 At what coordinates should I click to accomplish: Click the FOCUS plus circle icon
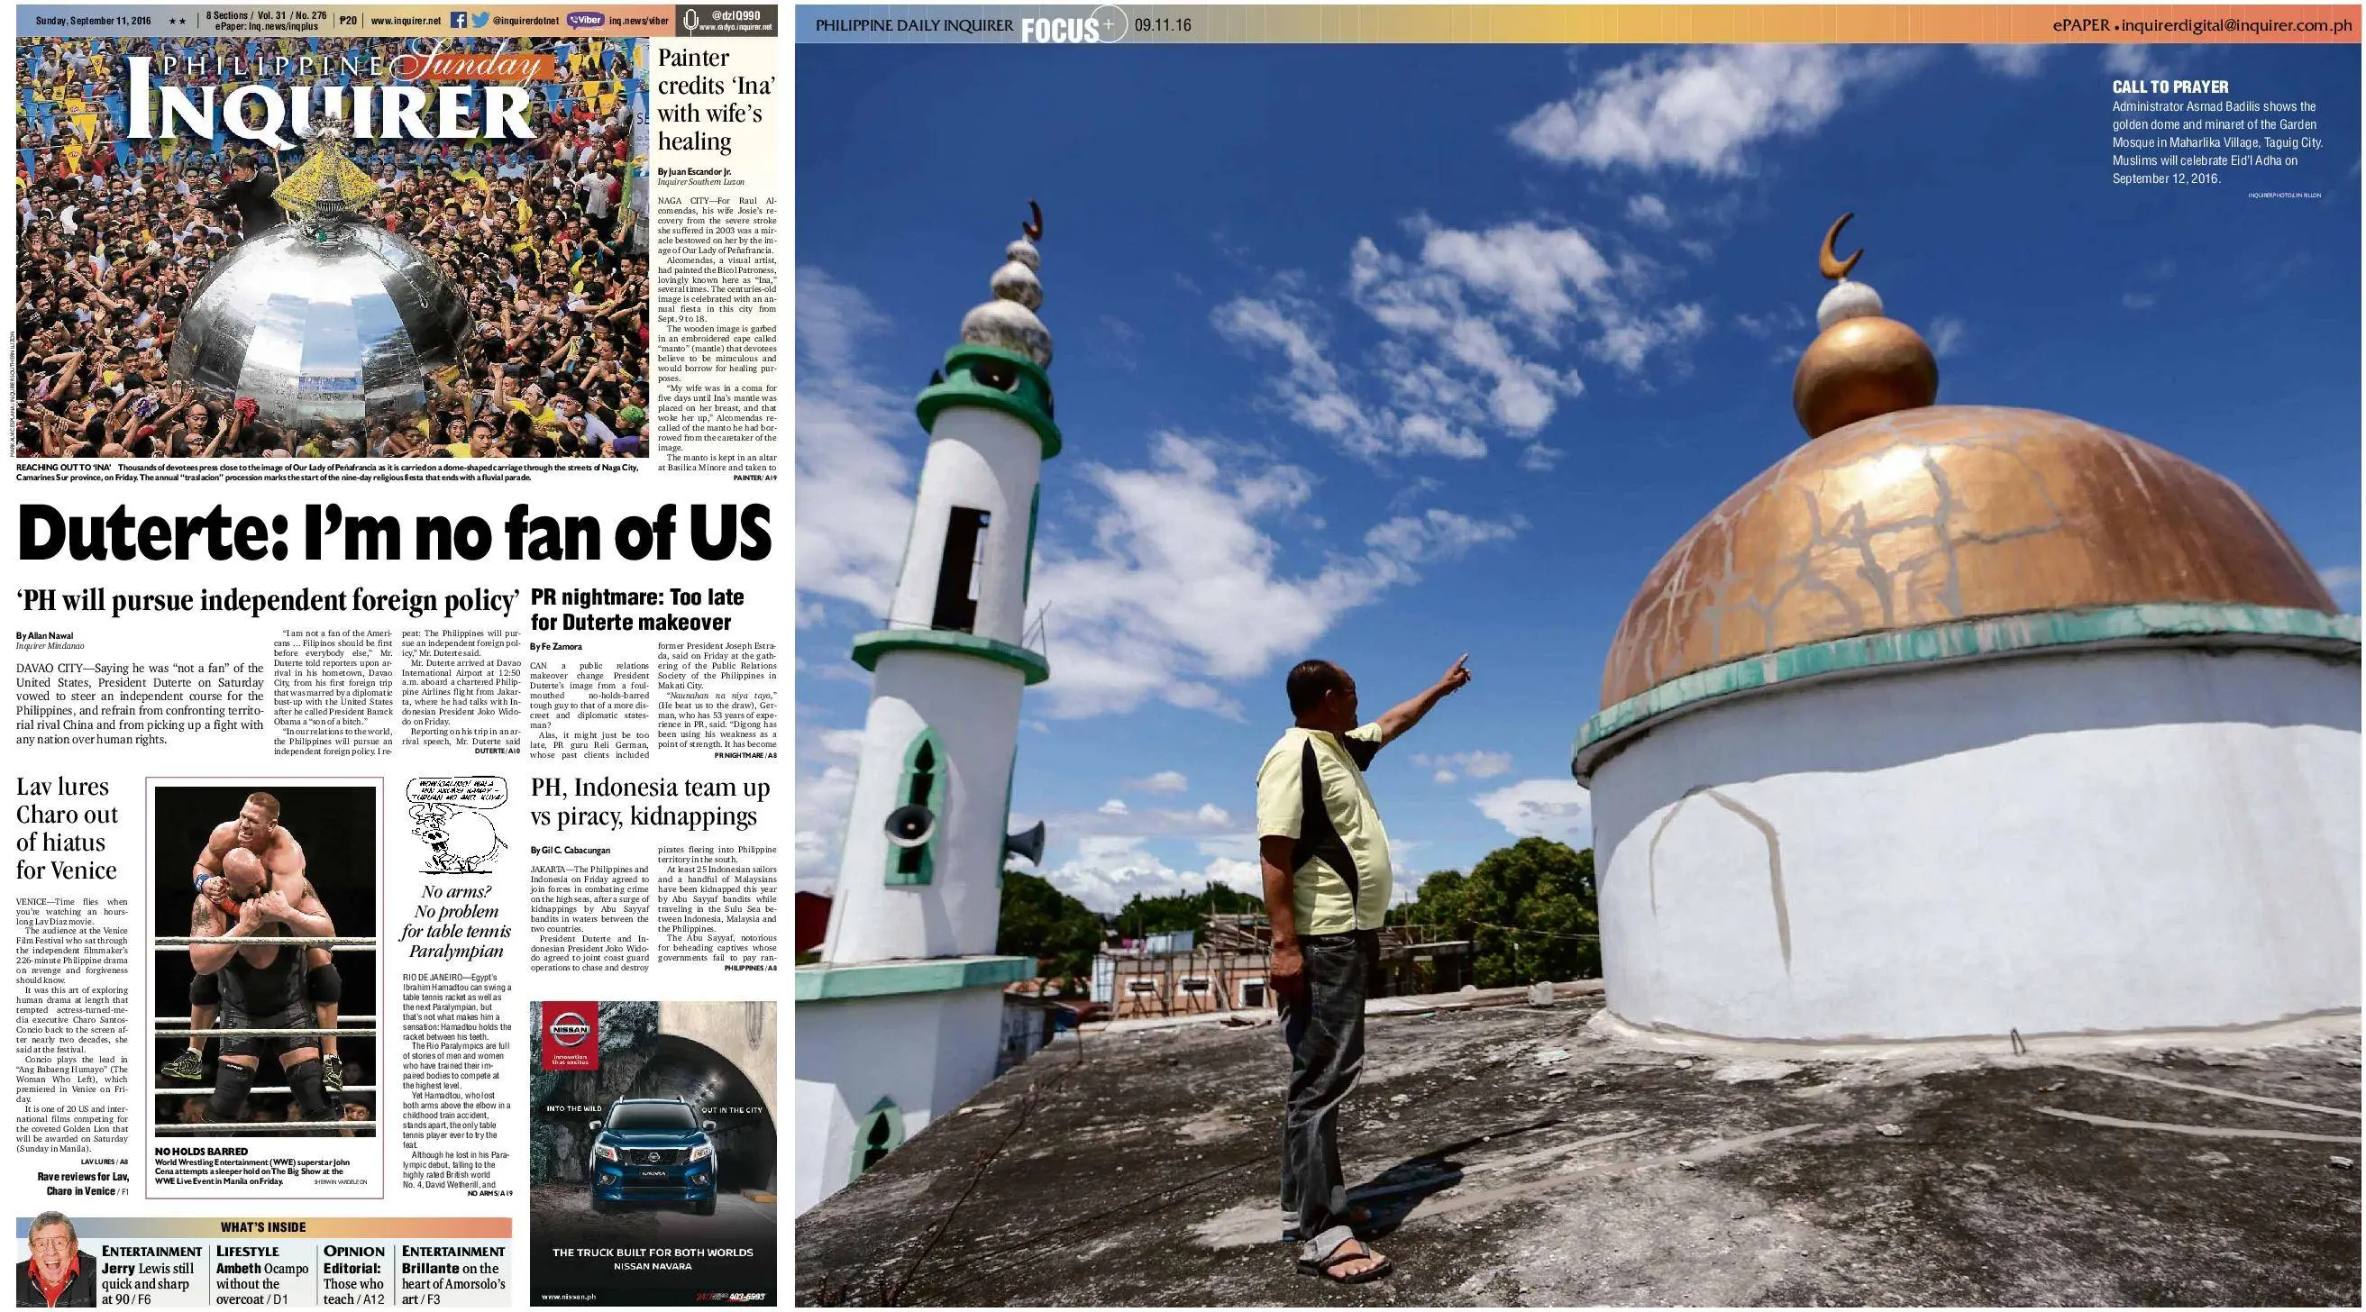tap(1108, 25)
